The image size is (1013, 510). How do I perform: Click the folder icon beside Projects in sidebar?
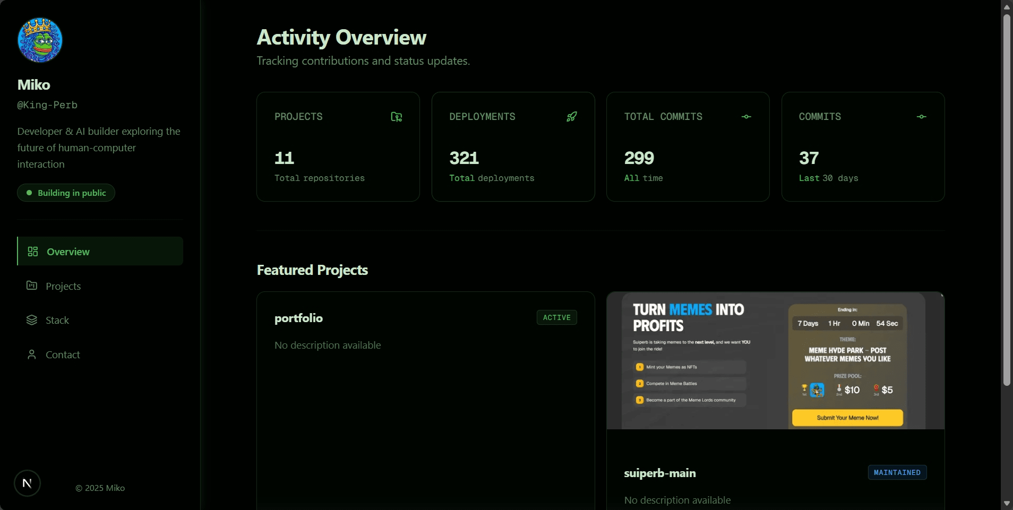32,287
